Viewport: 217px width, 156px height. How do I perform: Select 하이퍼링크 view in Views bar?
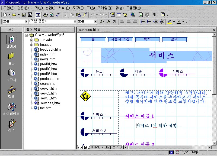11,109
